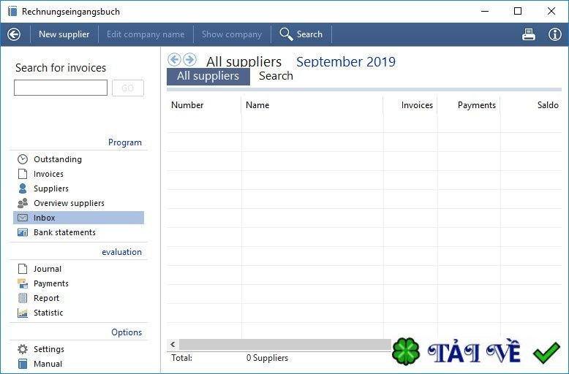Click the Journal page icon

tap(23, 269)
